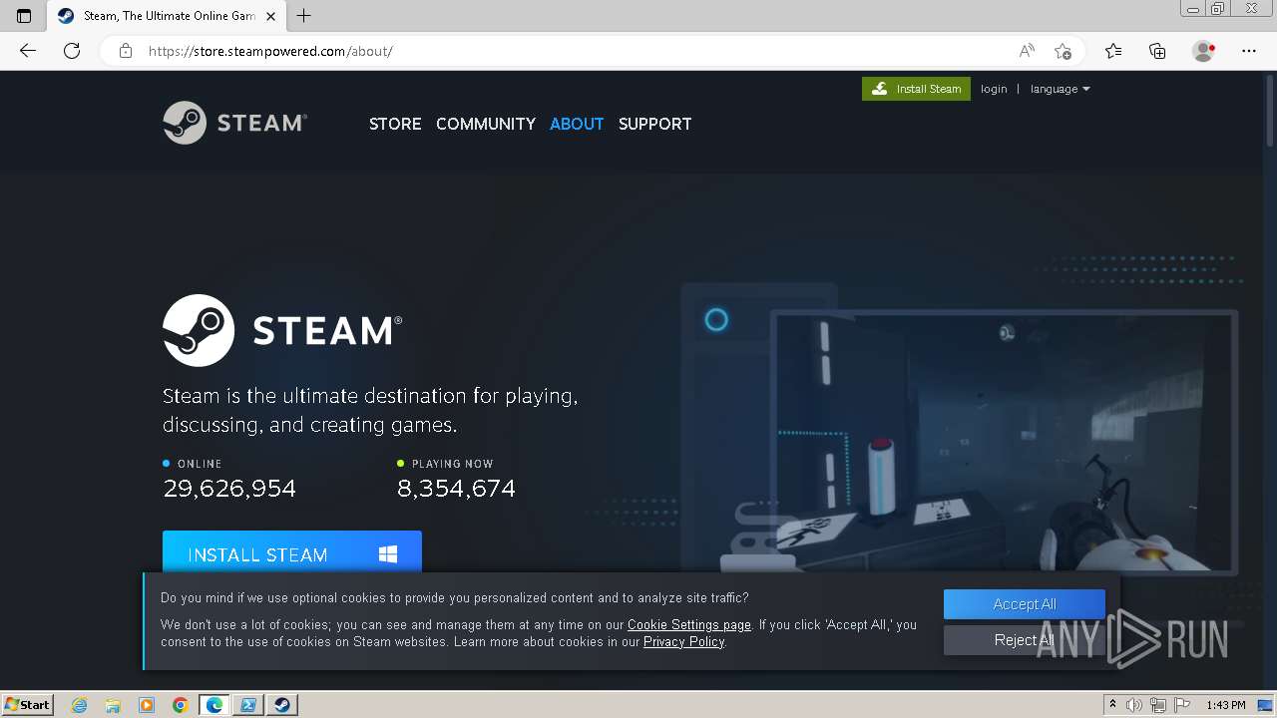Image resolution: width=1277 pixels, height=718 pixels.
Task: Open a new browser tab
Action: [304, 16]
